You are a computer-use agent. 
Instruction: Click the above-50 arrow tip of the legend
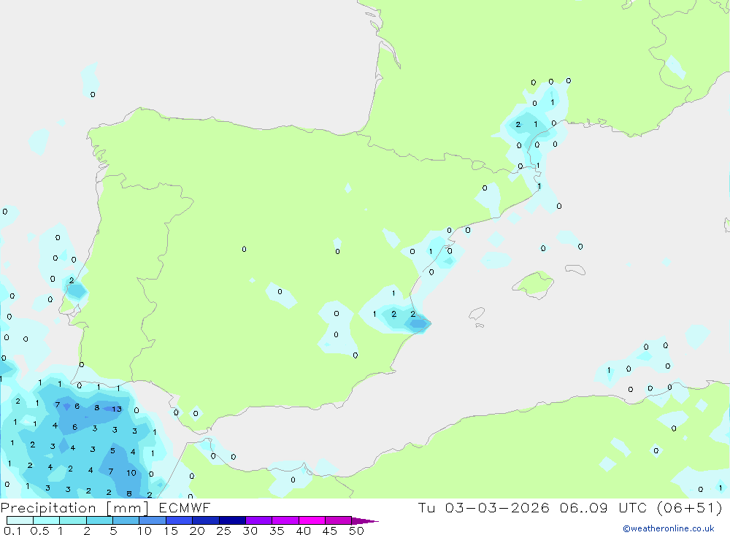point(365,521)
